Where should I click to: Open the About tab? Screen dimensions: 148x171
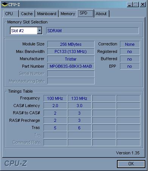[x=102, y=14]
